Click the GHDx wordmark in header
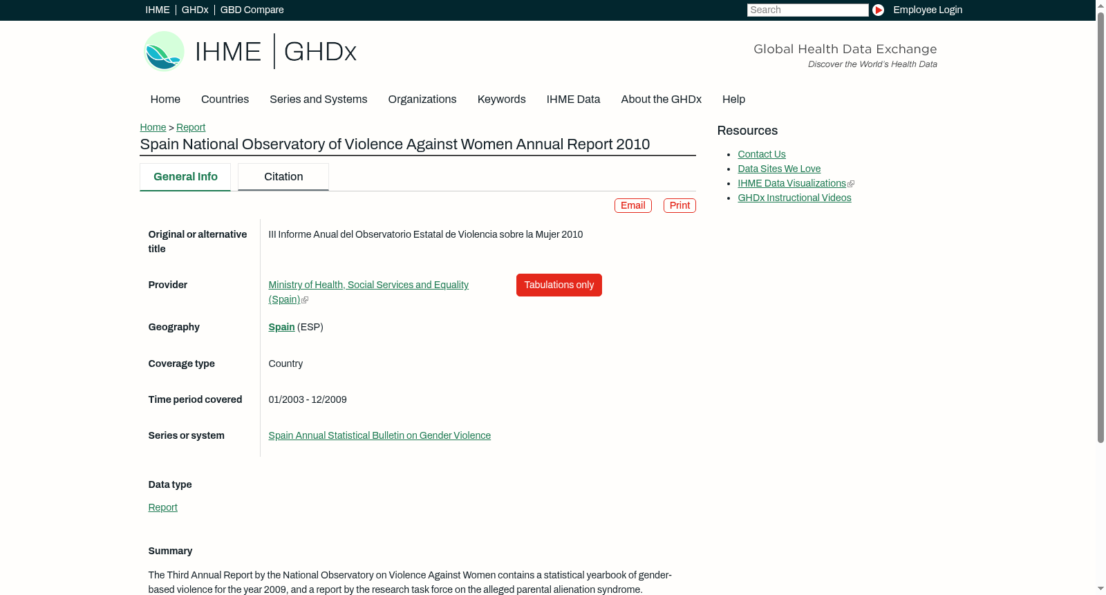The image size is (1106, 595). pyautogui.click(x=320, y=52)
